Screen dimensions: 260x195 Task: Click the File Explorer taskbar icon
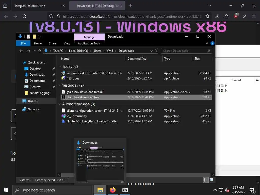click(x=100, y=190)
